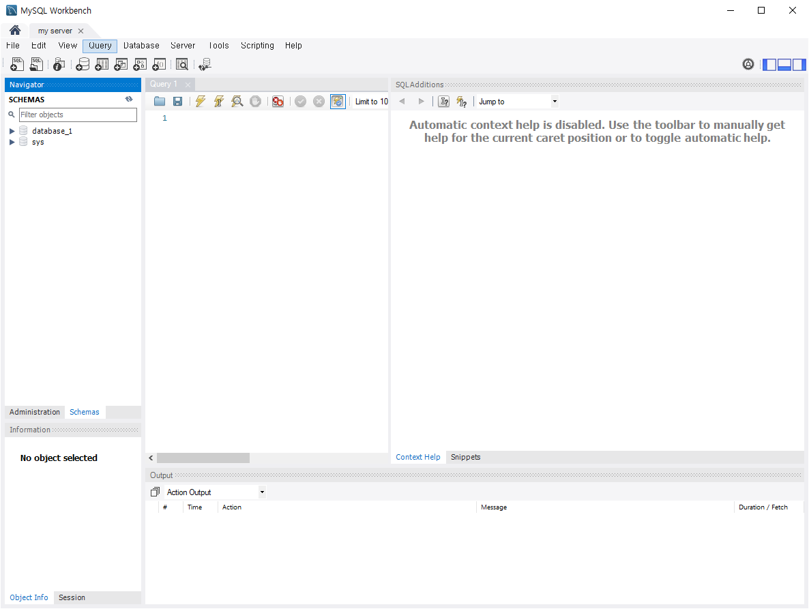This screenshot has width=809, height=609.
Task: Open the Query menu
Action: click(100, 46)
